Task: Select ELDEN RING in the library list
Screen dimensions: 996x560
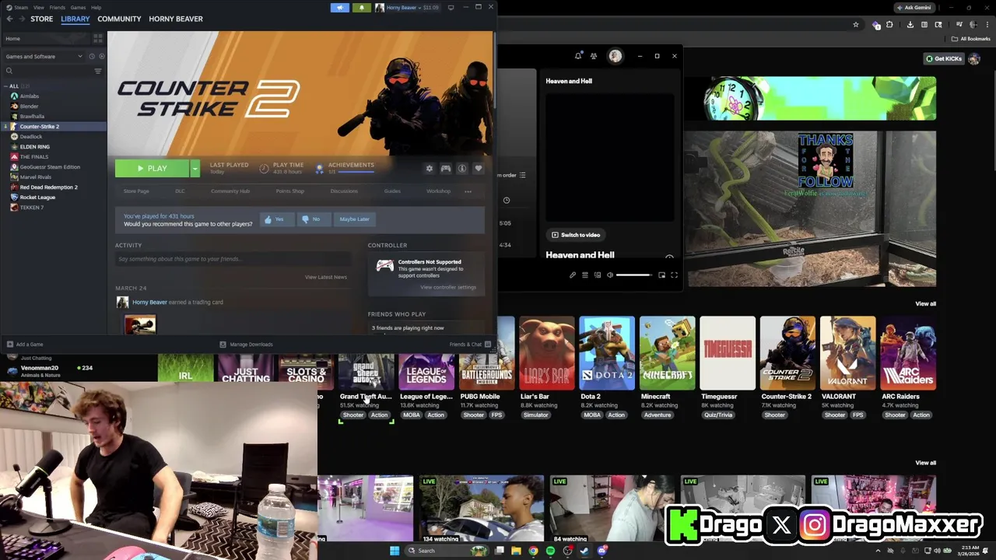Action: tap(34, 146)
